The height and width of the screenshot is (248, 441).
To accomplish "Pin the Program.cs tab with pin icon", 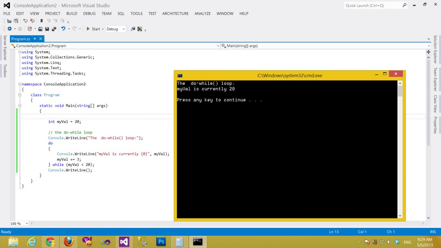I will click(35, 39).
